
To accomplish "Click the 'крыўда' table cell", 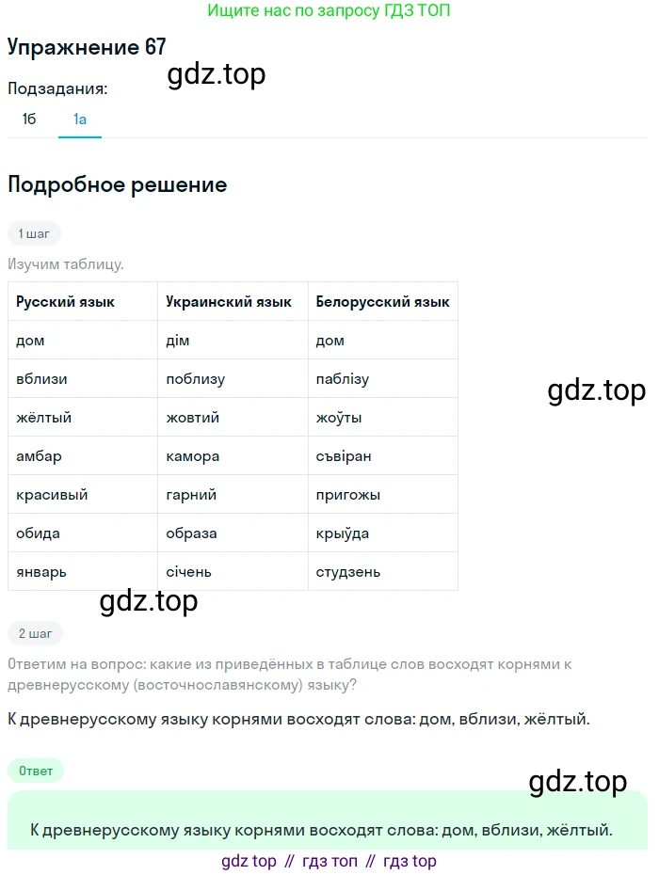I will click(343, 533).
